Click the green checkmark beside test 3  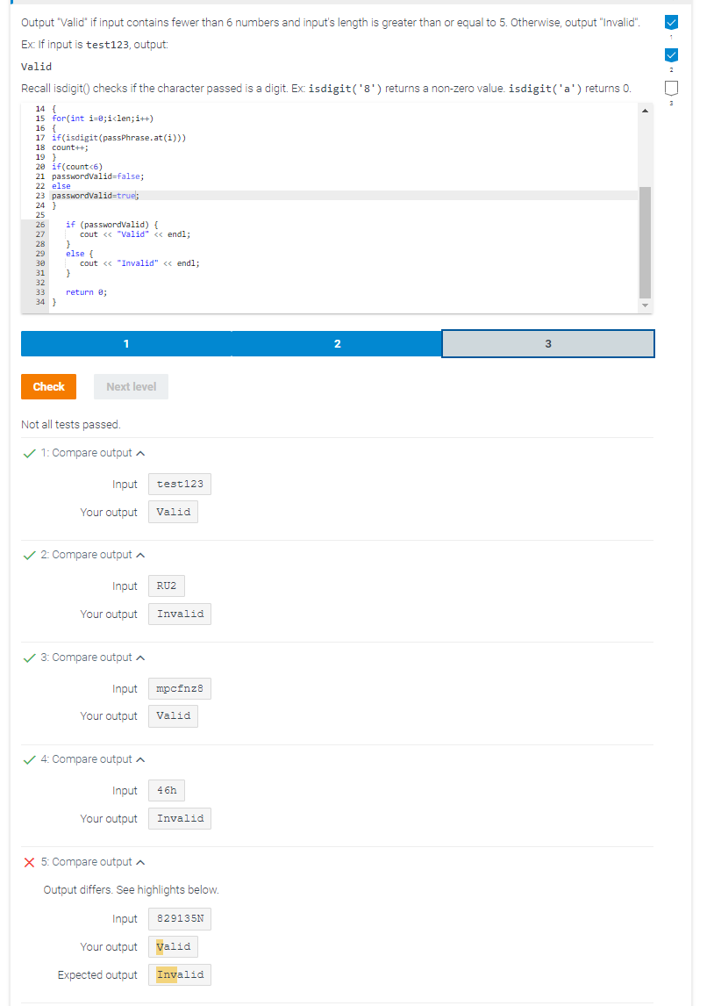tap(27, 657)
